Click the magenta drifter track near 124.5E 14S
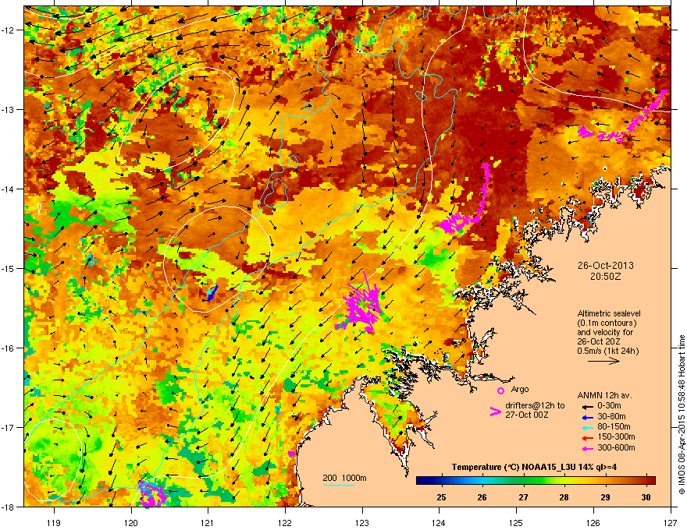Viewport: 687px width, 530px height. (x=465, y=199)
